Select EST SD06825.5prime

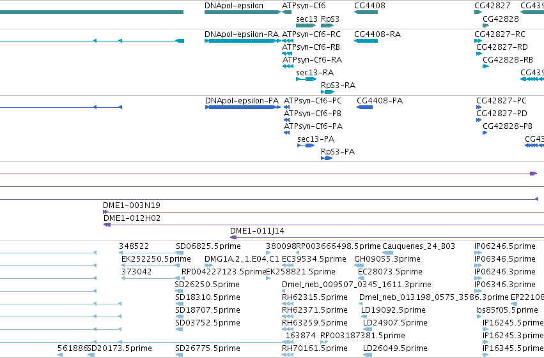tap(208, 246)
